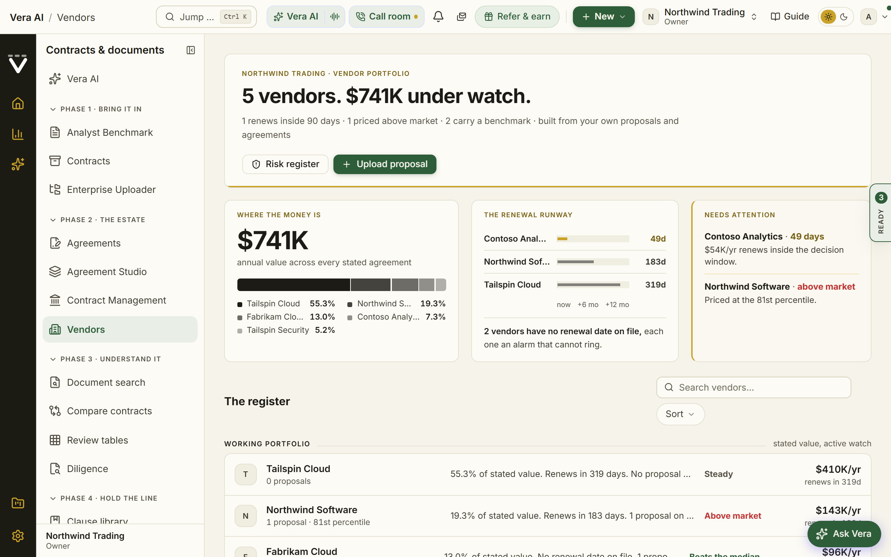Click the Review tables grid icon
The width and height of the screenshot is (891, 557).
(55, 440)
